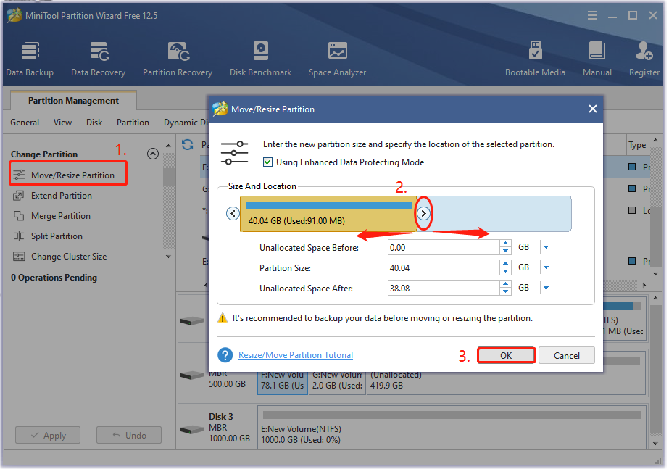Click the Undo button
The height and width of the screenshot is (469, 669).
click(x=129, y=435)
